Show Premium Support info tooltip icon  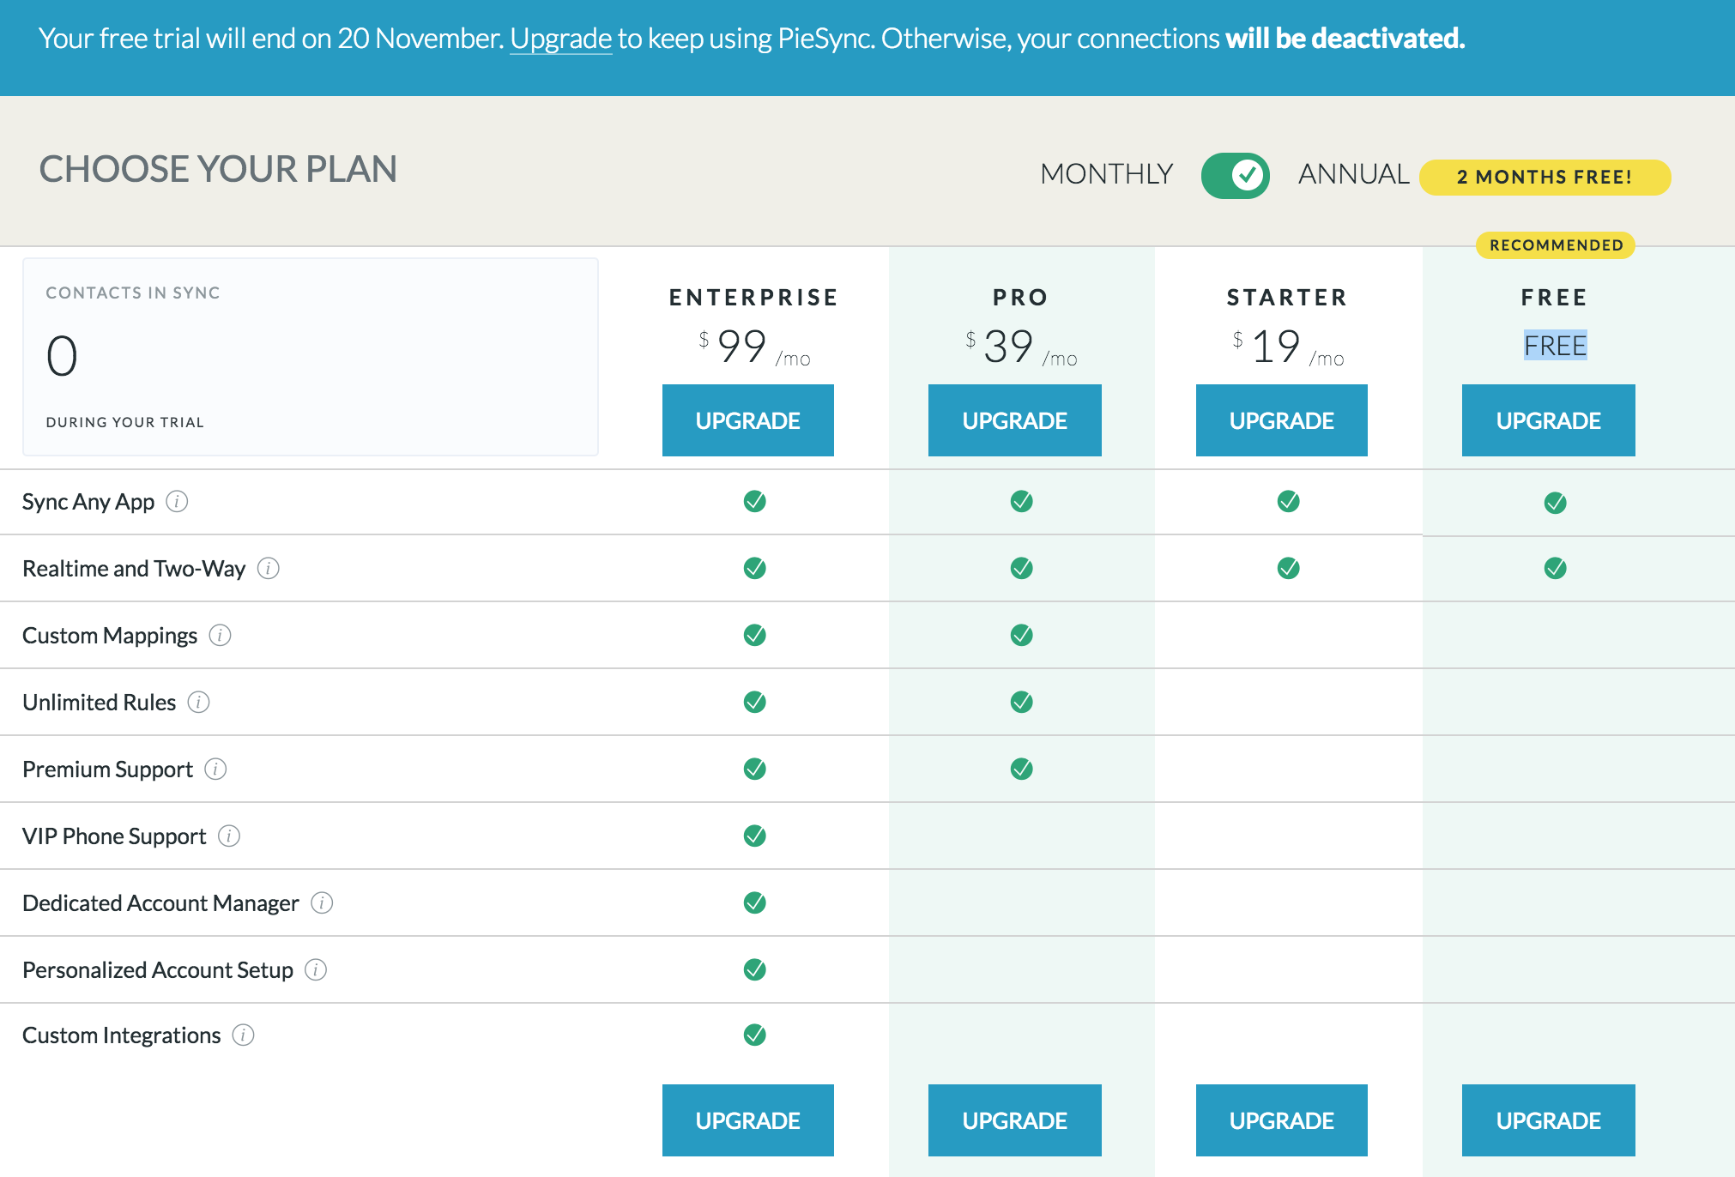[215, 769]
